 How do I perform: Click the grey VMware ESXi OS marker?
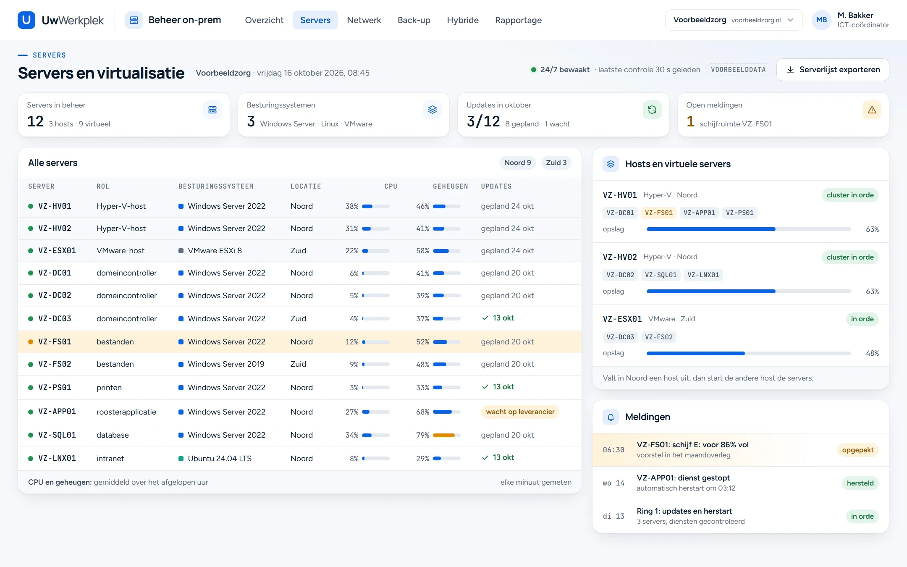point(181,251)
